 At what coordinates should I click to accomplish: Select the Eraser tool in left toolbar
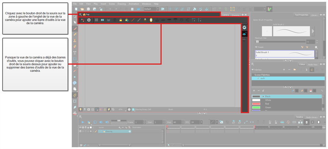point(75,46)
